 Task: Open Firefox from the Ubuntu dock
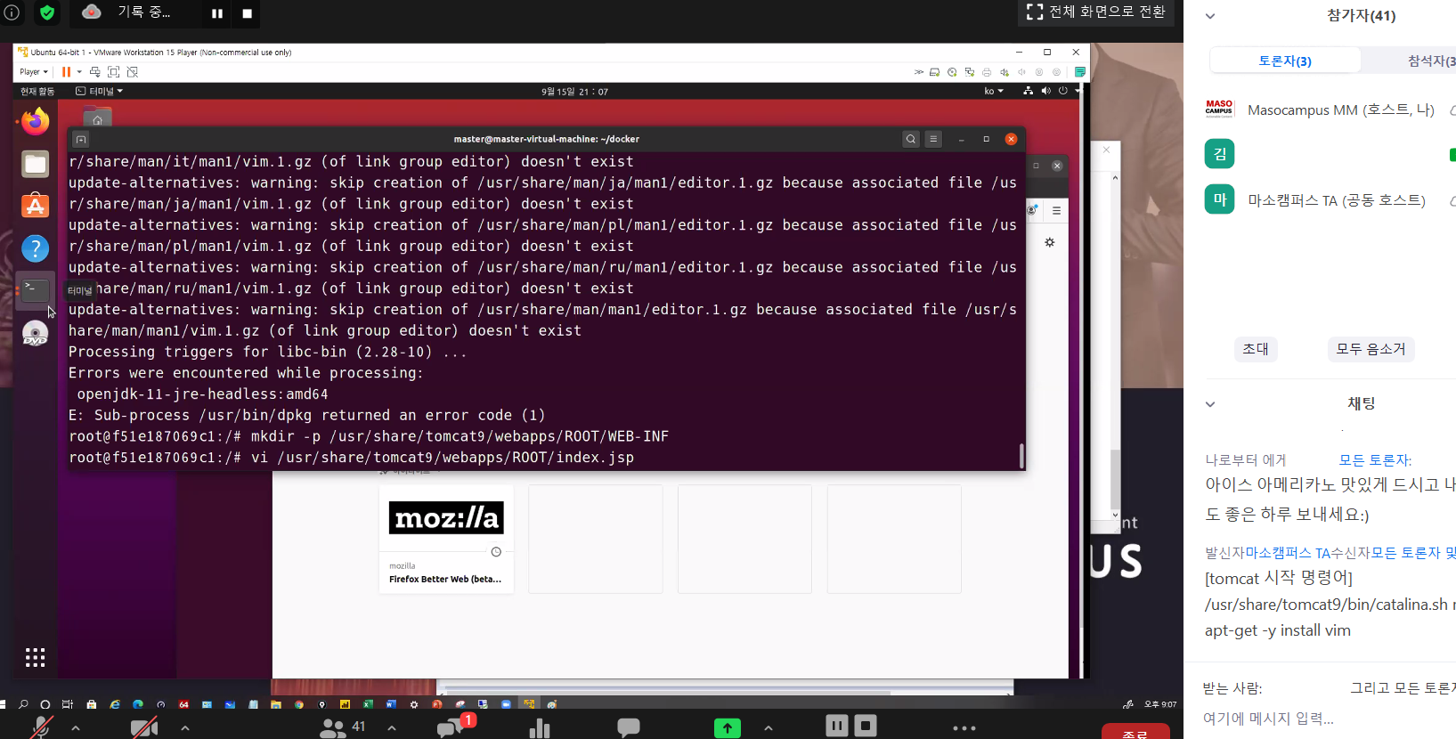(x=36, y=121)
